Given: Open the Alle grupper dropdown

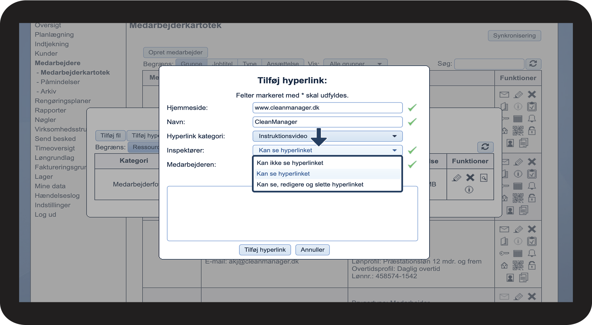Looking at the screenshot, I should (x=355, y=64).
